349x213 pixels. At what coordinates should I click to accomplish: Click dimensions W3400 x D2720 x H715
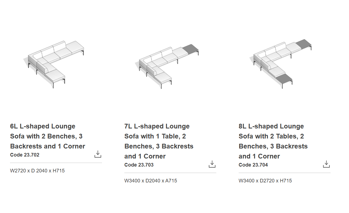tap(265, 181)
